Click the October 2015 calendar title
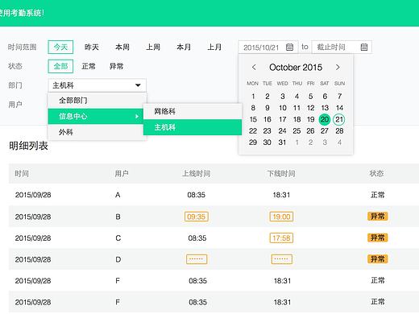The width and height of the screenshot is (419, 314). 296,68
